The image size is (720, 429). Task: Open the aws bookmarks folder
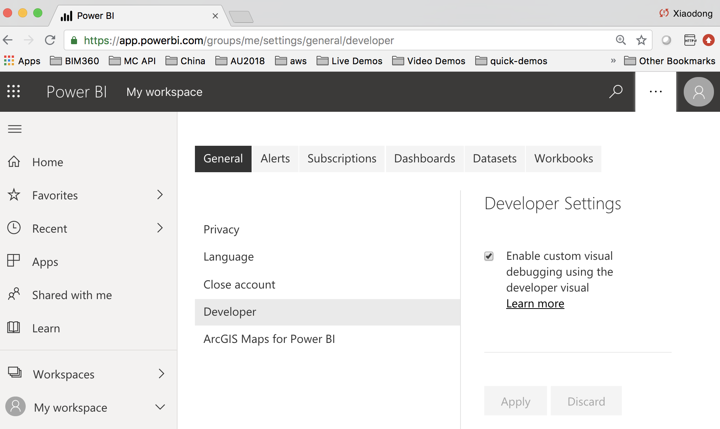point(291,61)
